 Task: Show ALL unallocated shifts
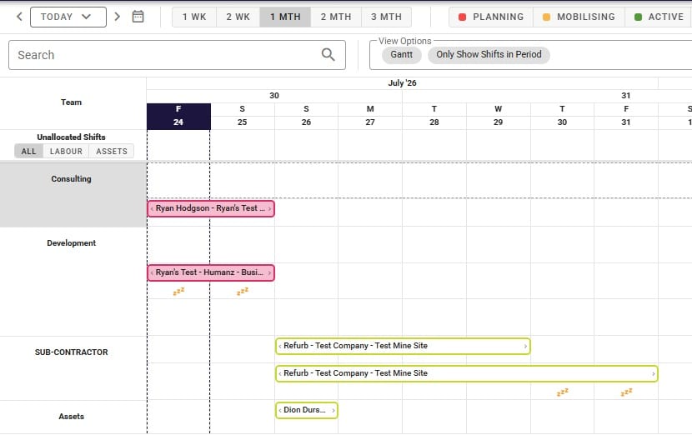click(x=28, y=152)
